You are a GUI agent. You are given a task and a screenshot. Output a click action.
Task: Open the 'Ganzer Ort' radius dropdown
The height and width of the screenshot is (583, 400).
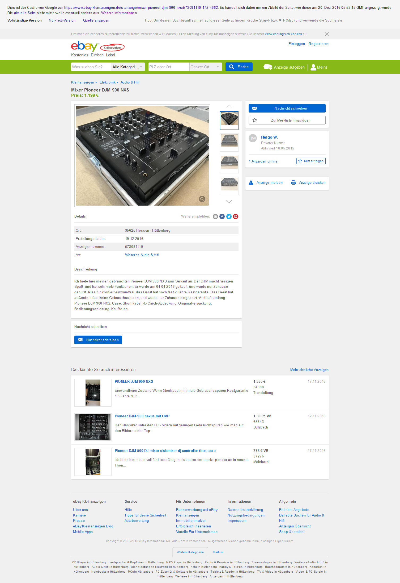206,67
